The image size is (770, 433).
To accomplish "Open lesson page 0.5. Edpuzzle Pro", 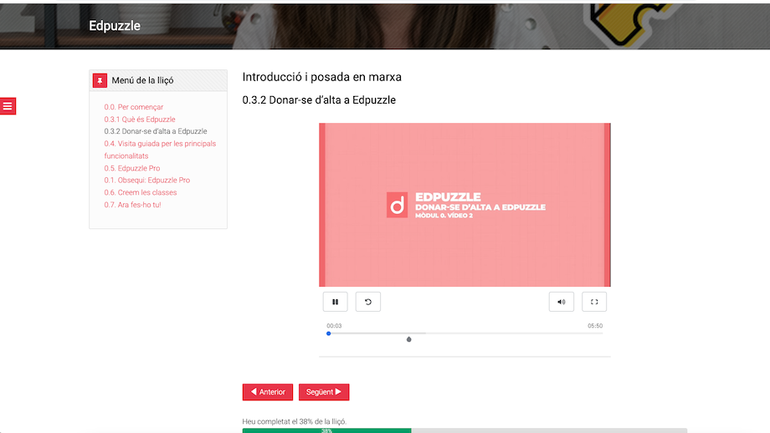I will (x=132, y=168).
